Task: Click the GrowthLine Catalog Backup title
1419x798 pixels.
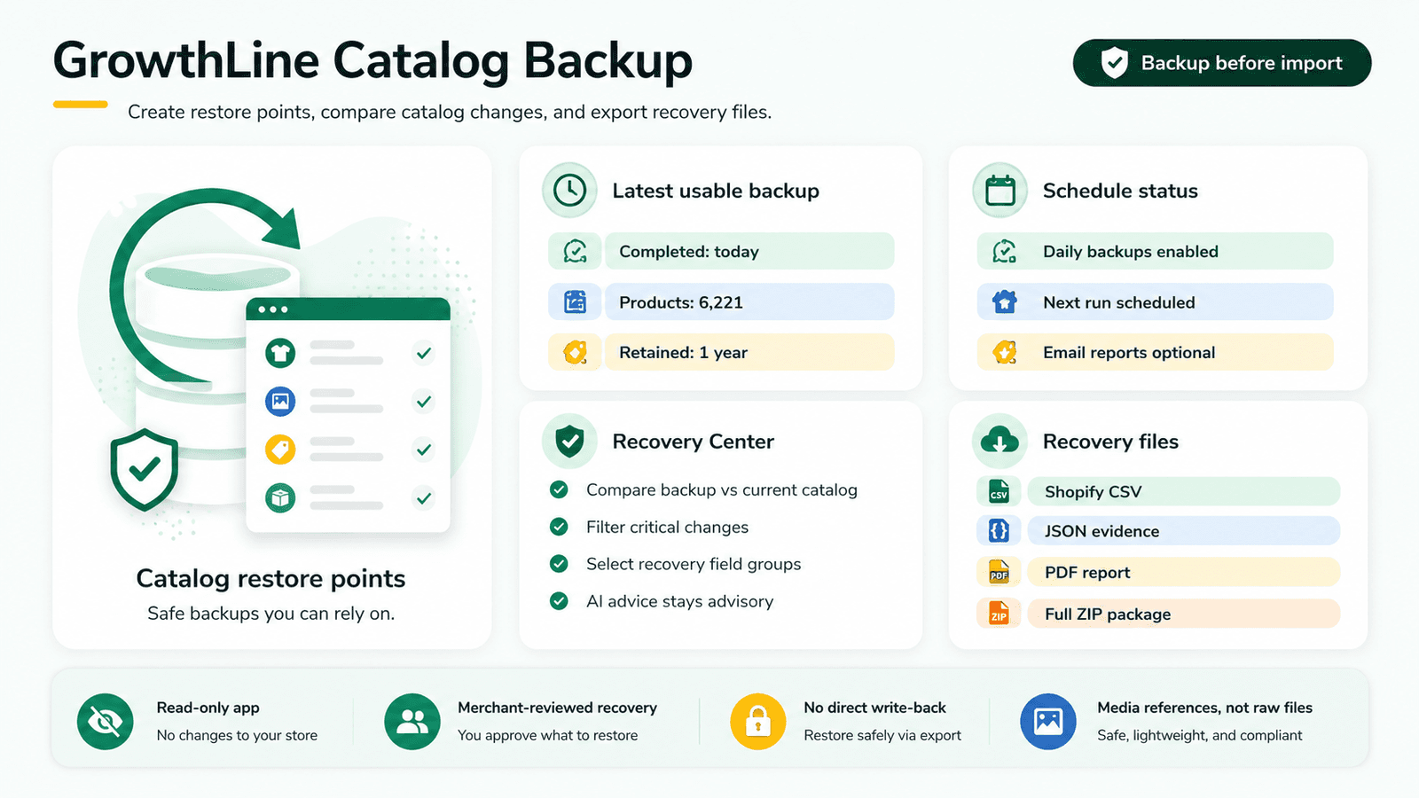Action: (372, 60)
